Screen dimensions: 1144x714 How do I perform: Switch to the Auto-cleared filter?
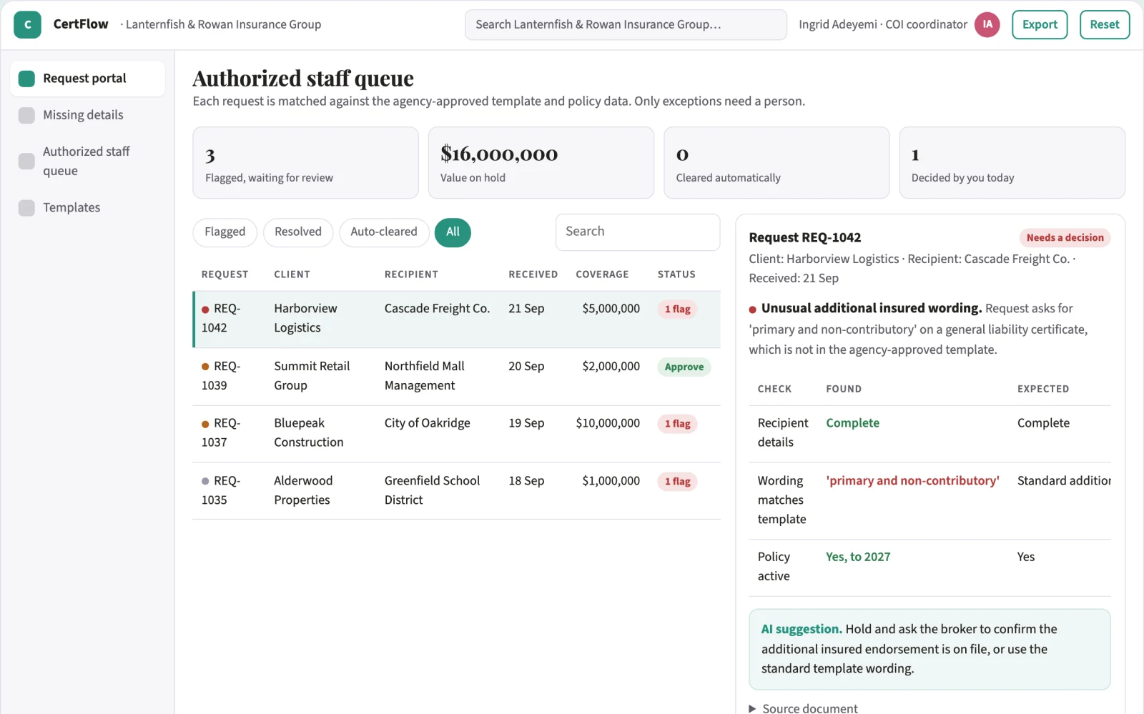(384, 232)
